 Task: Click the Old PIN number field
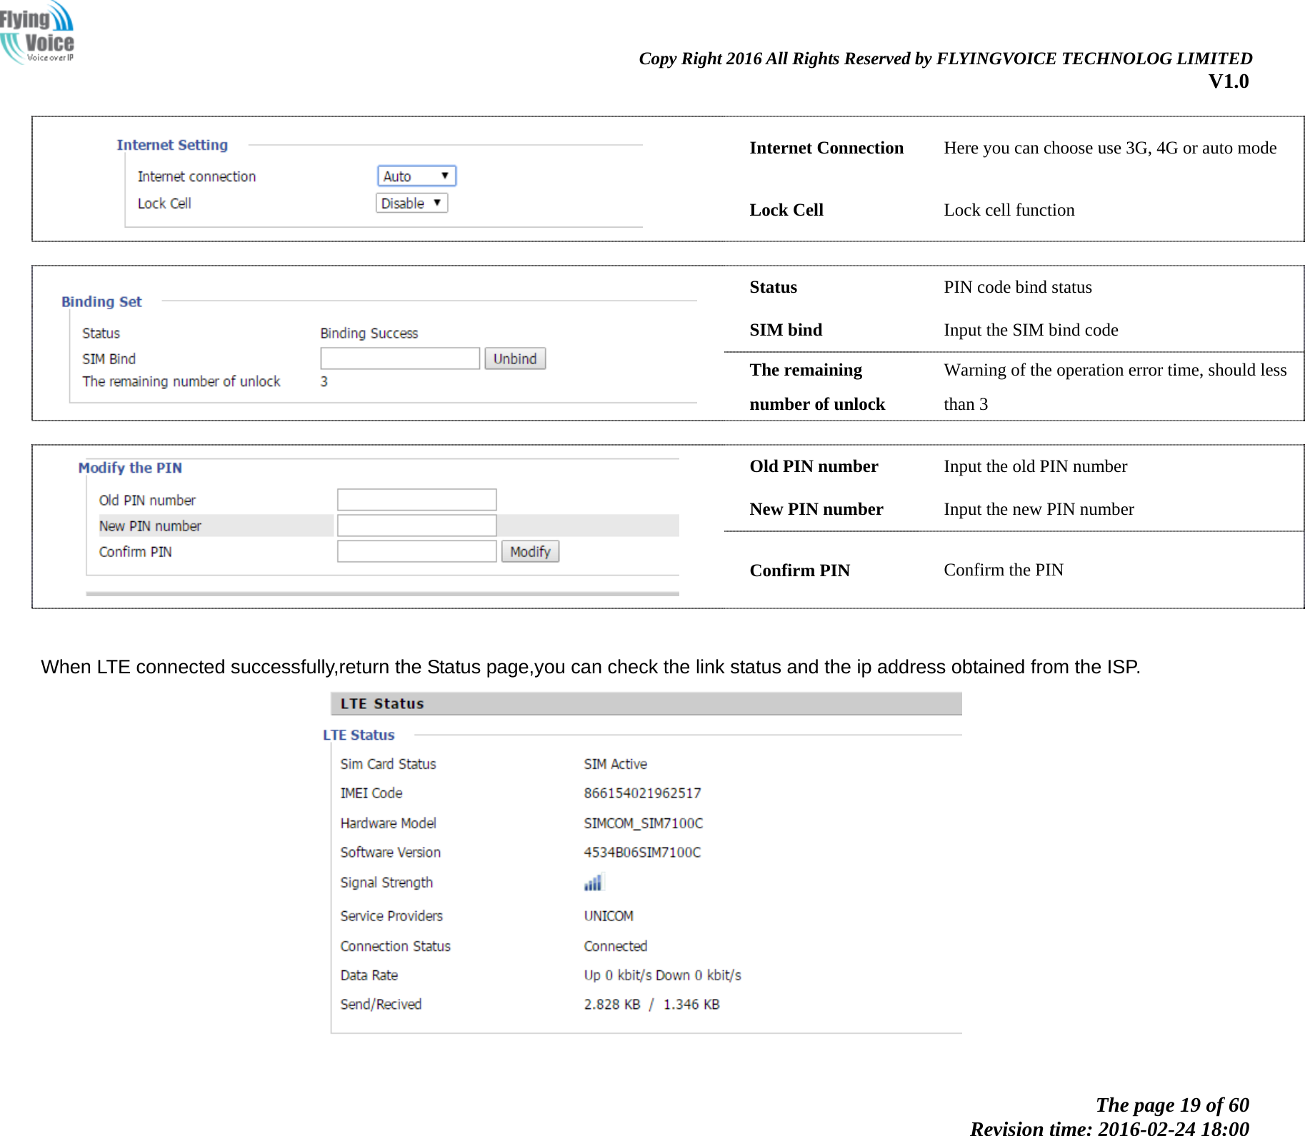(416, 499)
